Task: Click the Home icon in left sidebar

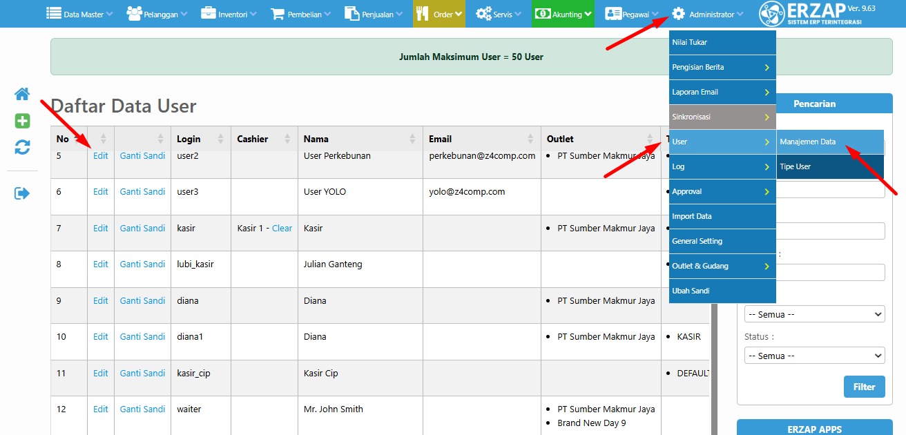Action: [22, 94]
